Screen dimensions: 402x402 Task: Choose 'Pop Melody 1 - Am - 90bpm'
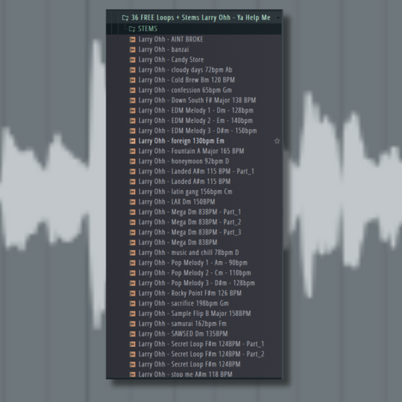193,263
